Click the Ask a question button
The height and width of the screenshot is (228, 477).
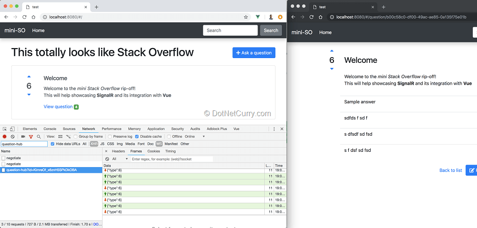click(x=254, y=53)
